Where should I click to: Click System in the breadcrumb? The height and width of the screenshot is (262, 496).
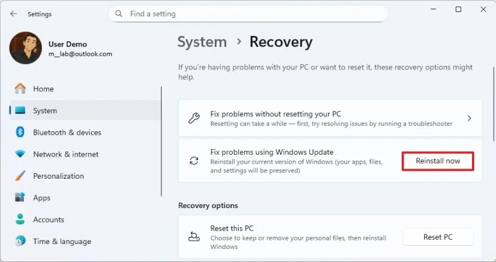tap(202, 42)
